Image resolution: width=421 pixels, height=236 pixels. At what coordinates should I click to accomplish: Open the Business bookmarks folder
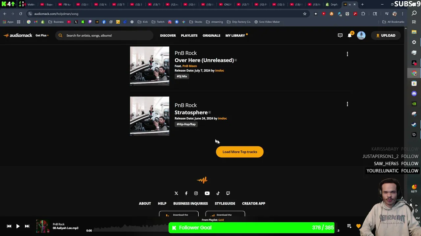pyautogui.click(x=56, y=22)
